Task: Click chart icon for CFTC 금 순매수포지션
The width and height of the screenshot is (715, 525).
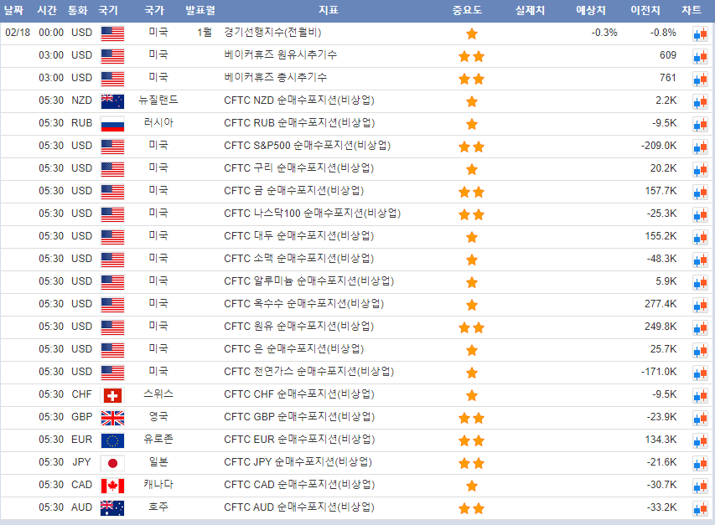Action: [699, 193]
